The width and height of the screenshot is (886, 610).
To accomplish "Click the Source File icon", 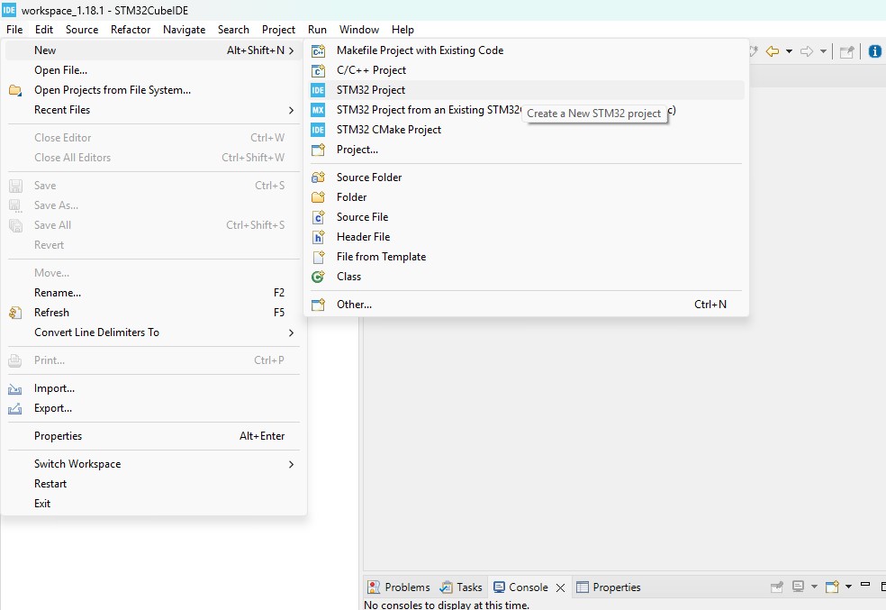I will (318, 217).
